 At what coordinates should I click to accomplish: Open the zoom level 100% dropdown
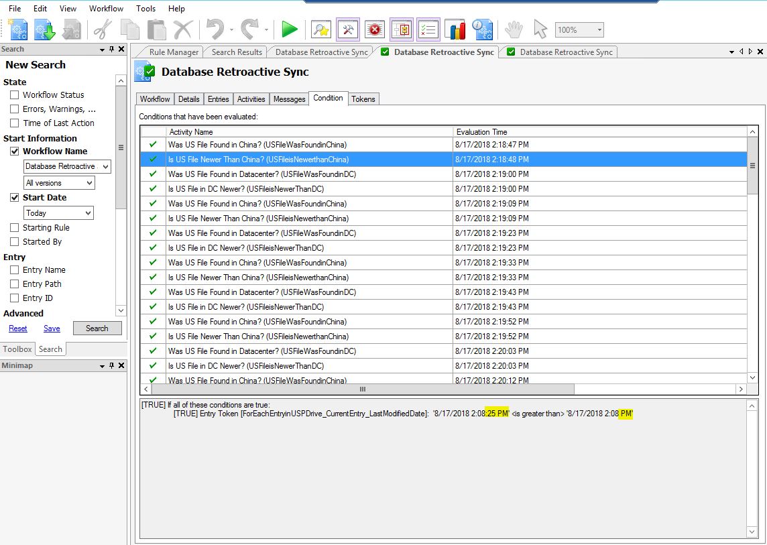coord(599,30)
